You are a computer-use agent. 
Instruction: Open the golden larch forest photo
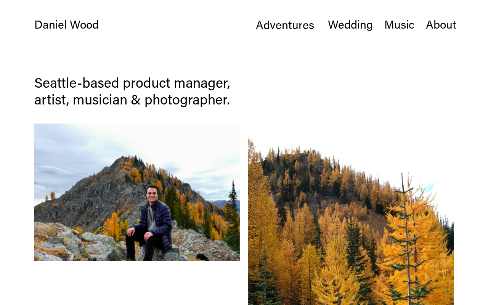351,229
